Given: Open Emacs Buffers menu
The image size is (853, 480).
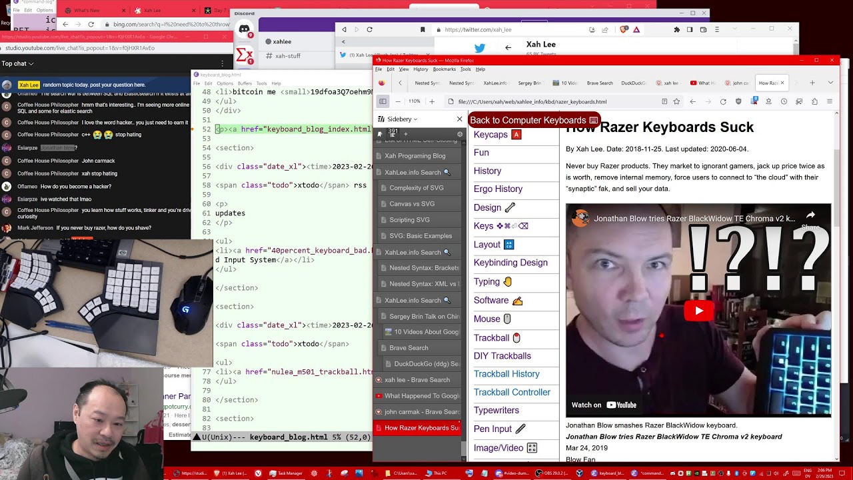Looking at the screenshot, I should tap(245, 83).
